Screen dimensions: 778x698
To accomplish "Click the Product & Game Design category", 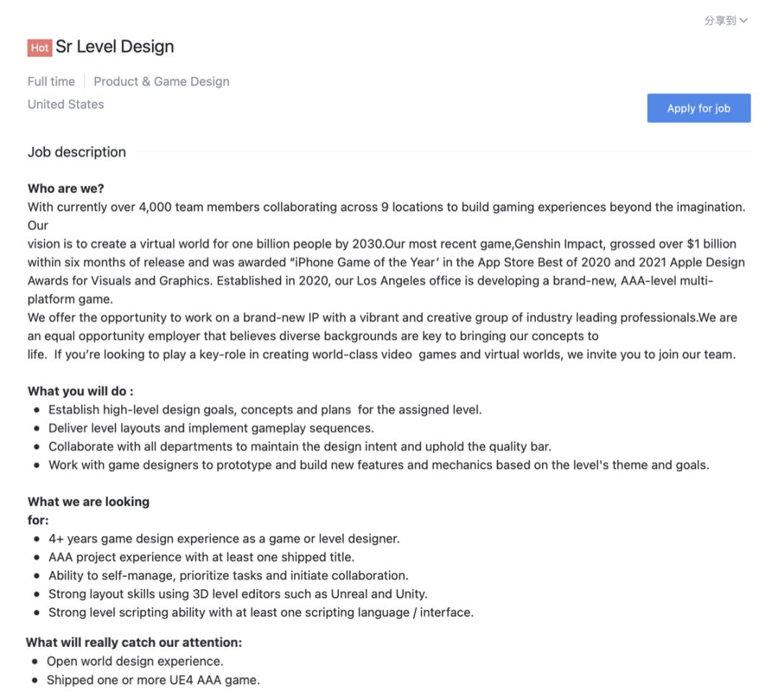I will [161, 81].
